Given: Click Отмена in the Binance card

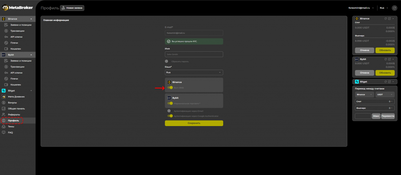Looking at the screenshot, I should [365, 50].
